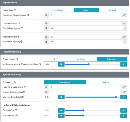The width and height of the screenshot is (130, 122).
Task: Click the Bezug mode button
Action: click(86, 10)
